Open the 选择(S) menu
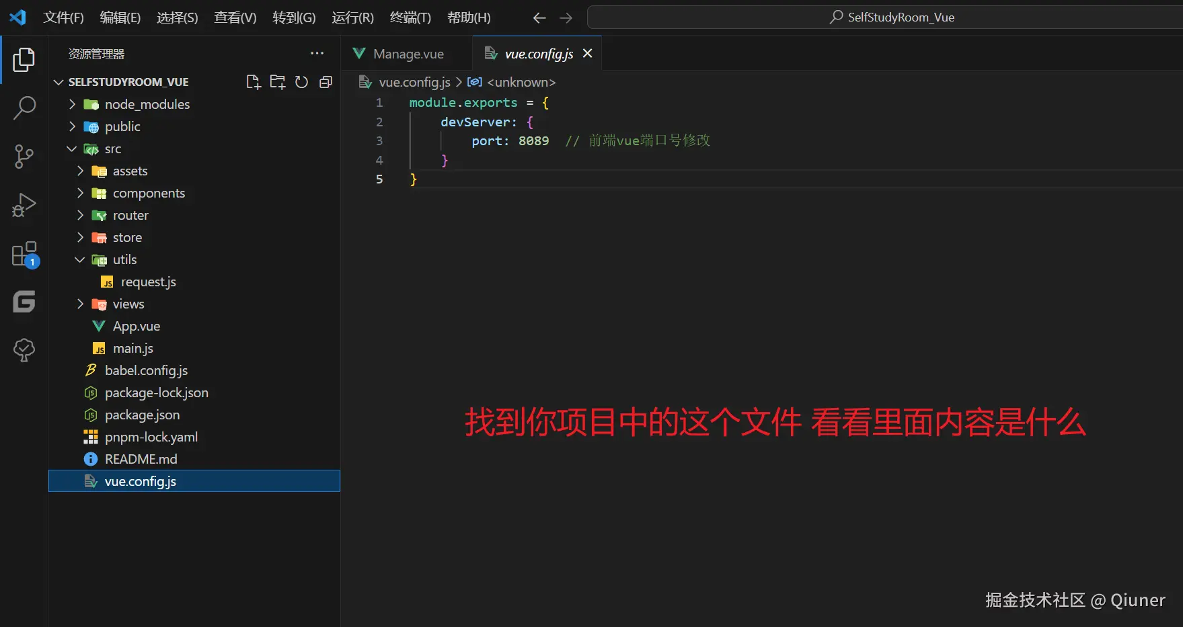Image resolution: width=1183 pixels, height=627 pixels. (x=178, y=17)
